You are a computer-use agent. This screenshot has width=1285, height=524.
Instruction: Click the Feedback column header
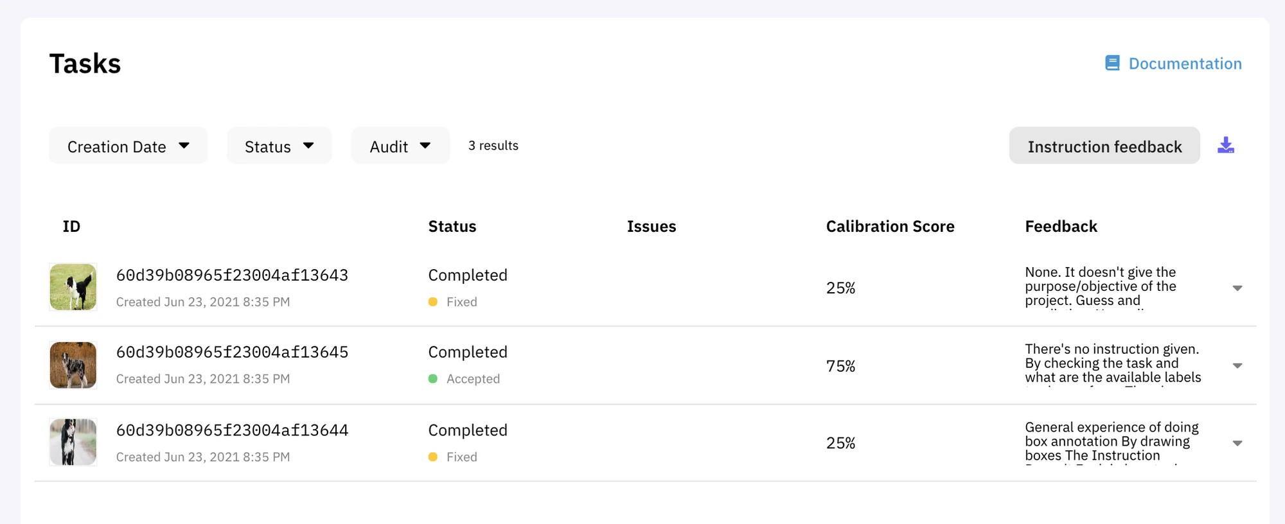(1061, 226)
